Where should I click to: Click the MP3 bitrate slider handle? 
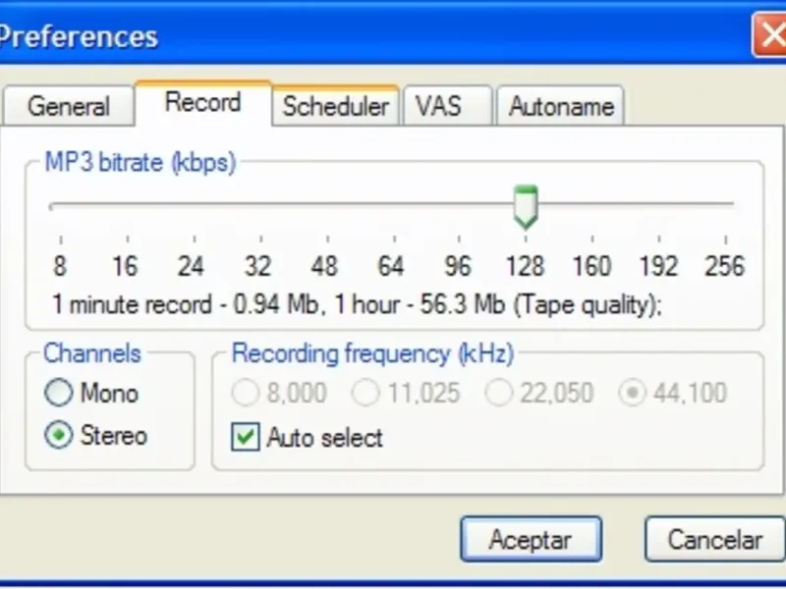pos(527,206)
